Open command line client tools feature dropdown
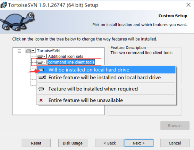Viewport: 194px width, 150px height. tap(42, 62)
